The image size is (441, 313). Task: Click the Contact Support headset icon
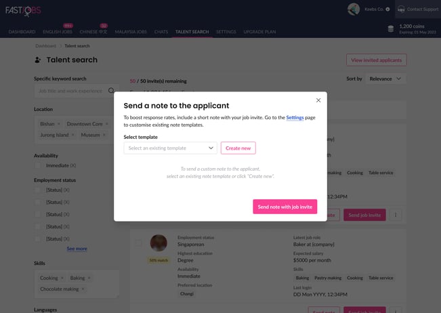[401, 9]
